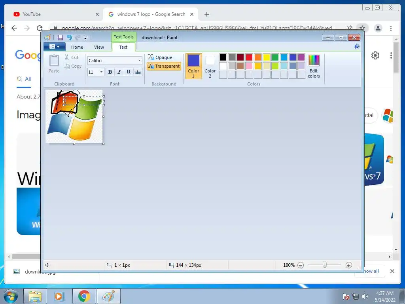405x304 pixels.
Task: Close the windows 7 logo search tab
Action: pos(192,14)
